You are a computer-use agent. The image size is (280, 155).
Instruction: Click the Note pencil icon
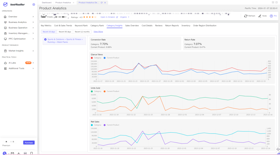pyautogui.click(x=260, y=16)
